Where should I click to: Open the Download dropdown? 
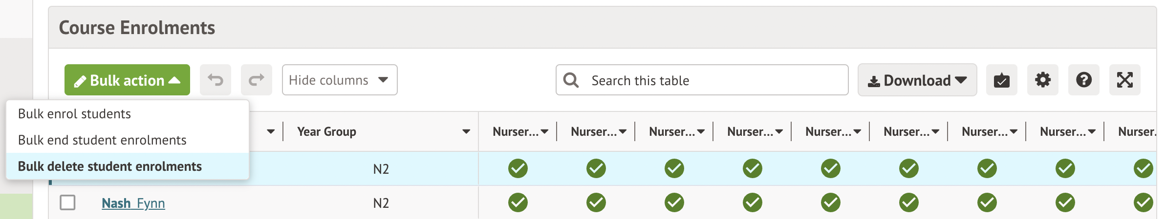point(917,80)
